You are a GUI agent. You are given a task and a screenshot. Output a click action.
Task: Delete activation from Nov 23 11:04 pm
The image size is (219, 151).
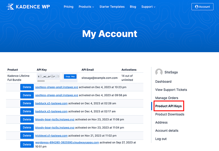click(27, 128)
